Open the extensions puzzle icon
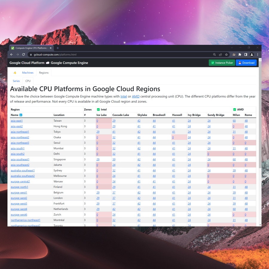Image resolution: width=269 pixels, height=269 pixels. click(x=240, y=55)
